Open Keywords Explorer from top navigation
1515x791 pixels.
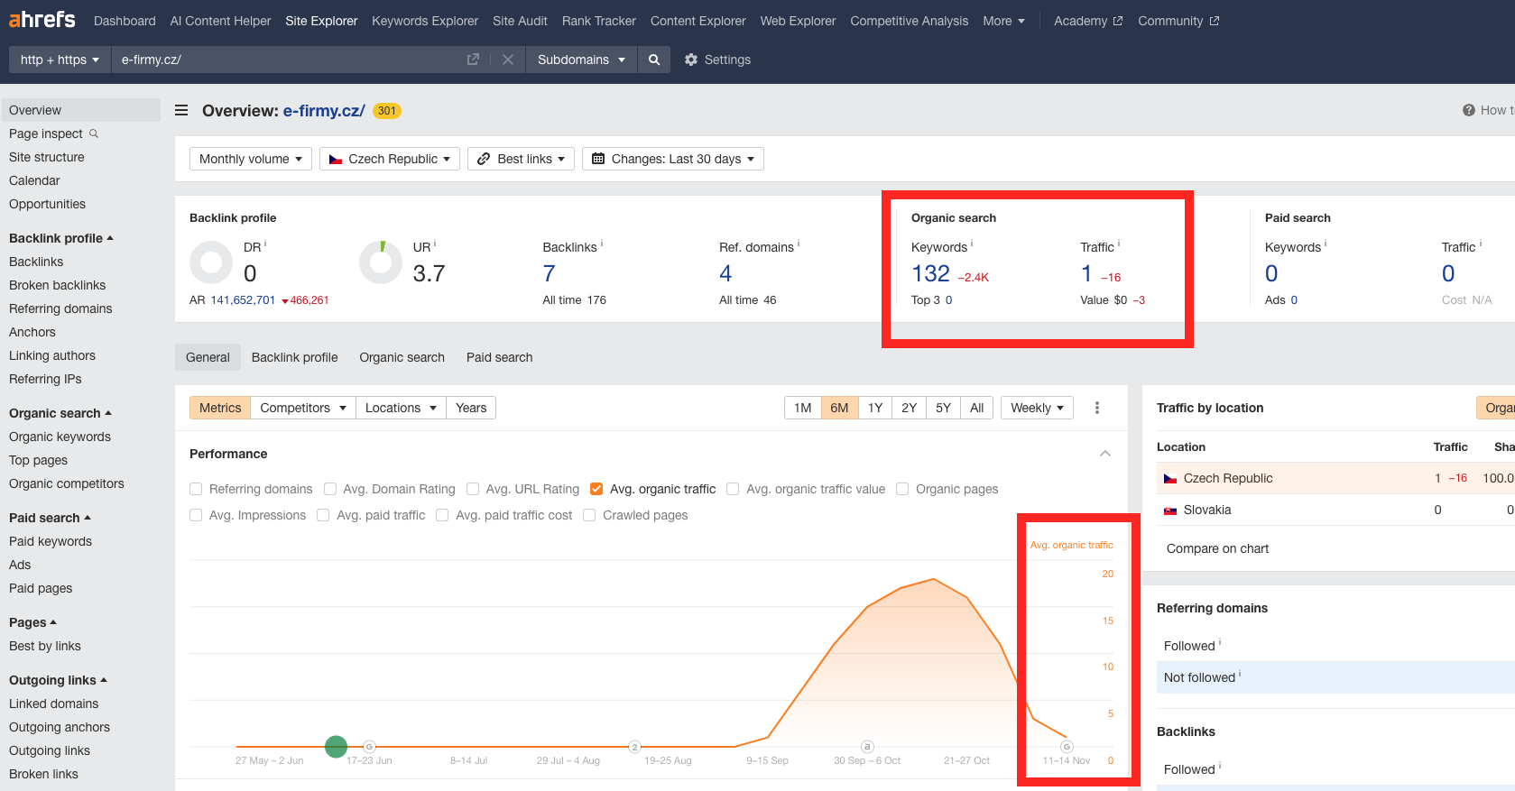[425, 21]
